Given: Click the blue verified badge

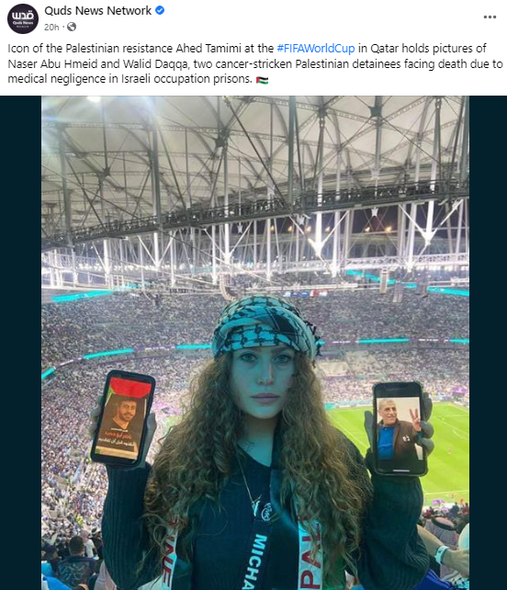Looking at the screenshot, I should coord(160,10).
